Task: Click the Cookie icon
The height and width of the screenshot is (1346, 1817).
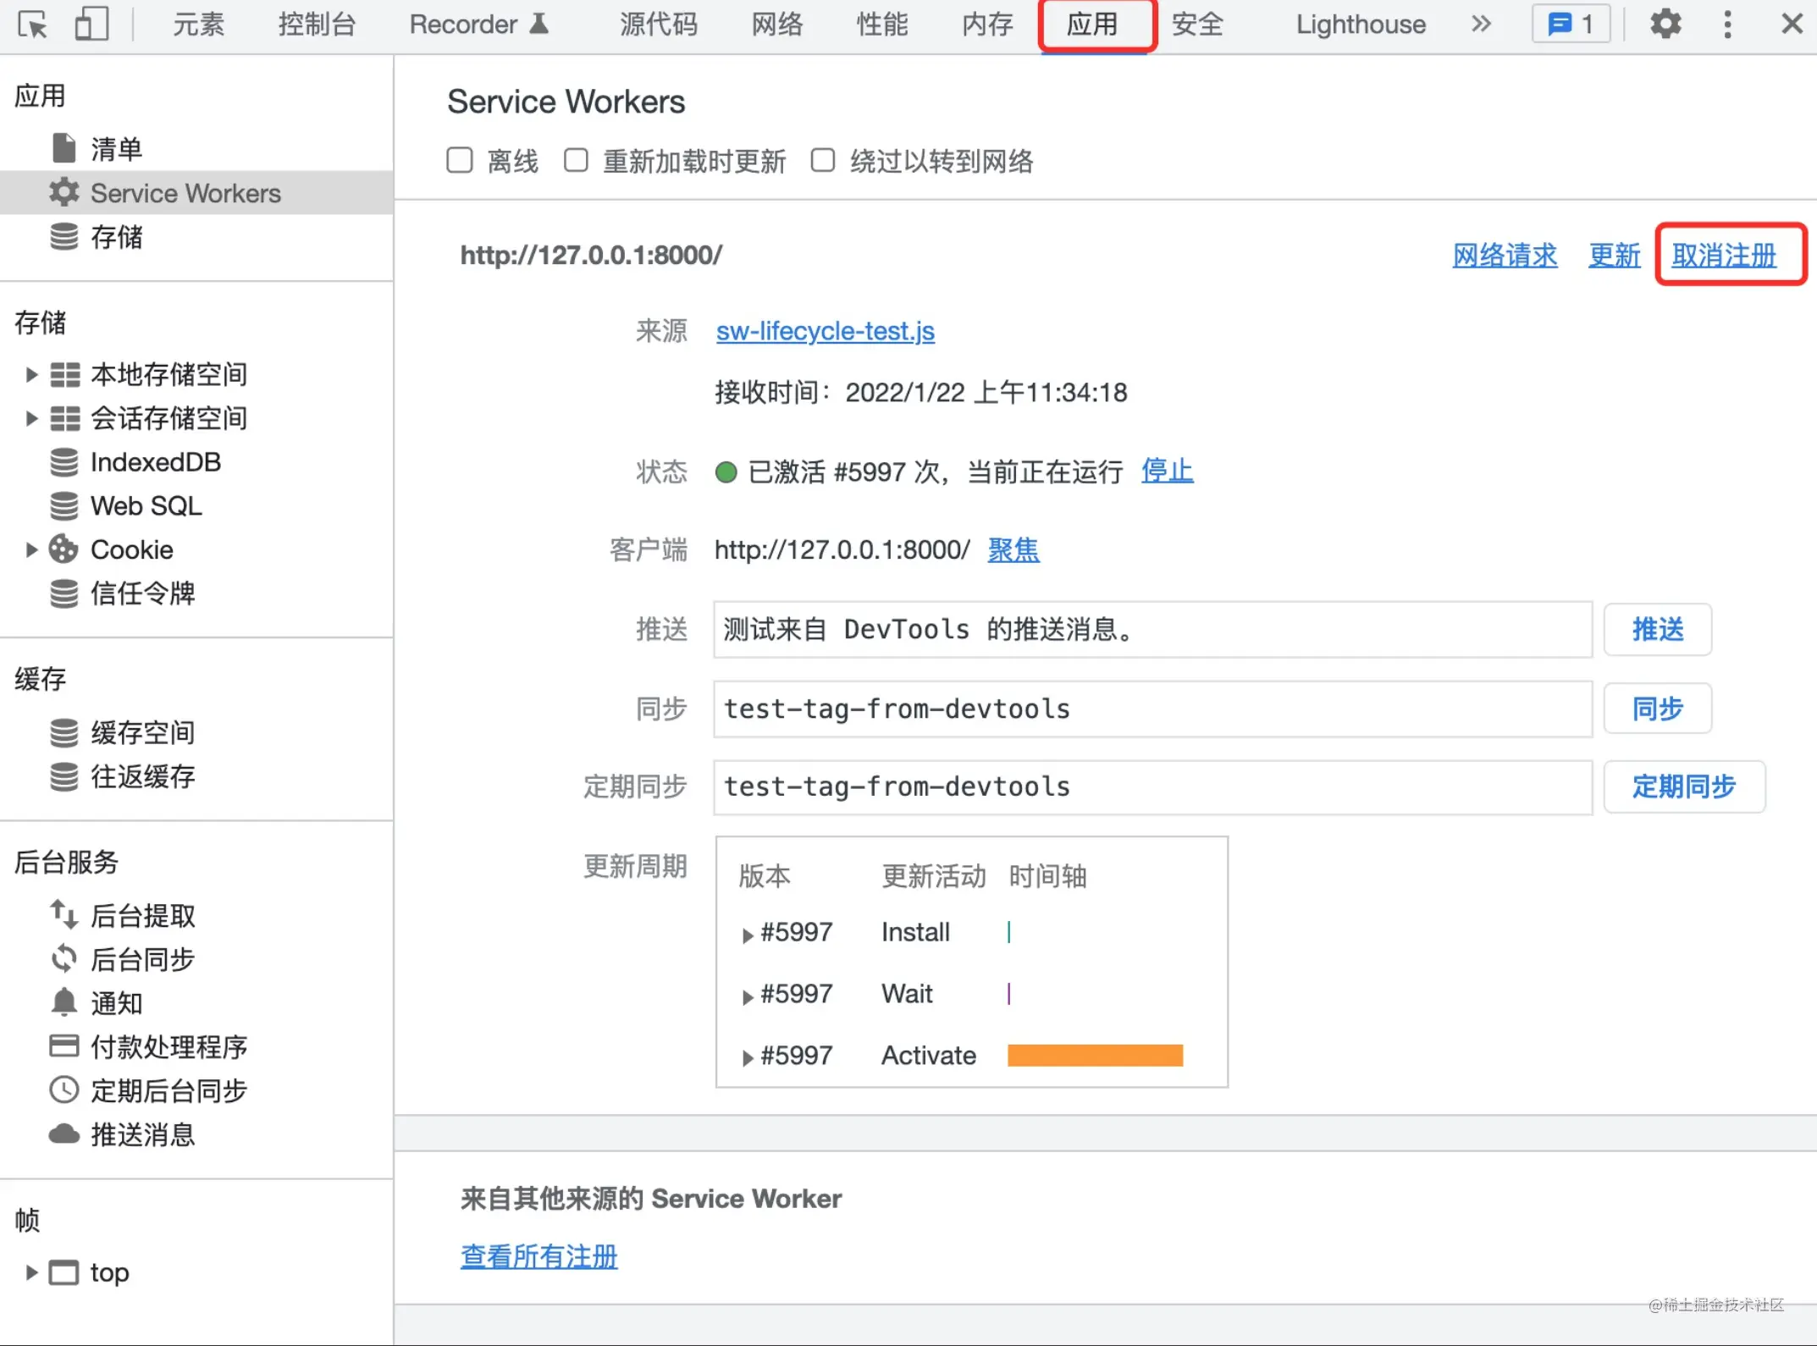Action: click(64, 549)
